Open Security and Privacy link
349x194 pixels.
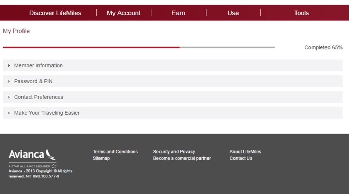(174, 152)
